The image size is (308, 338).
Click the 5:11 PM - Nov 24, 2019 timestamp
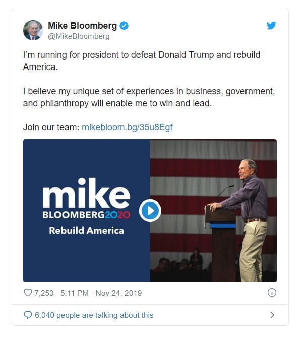tap(101, 293)
